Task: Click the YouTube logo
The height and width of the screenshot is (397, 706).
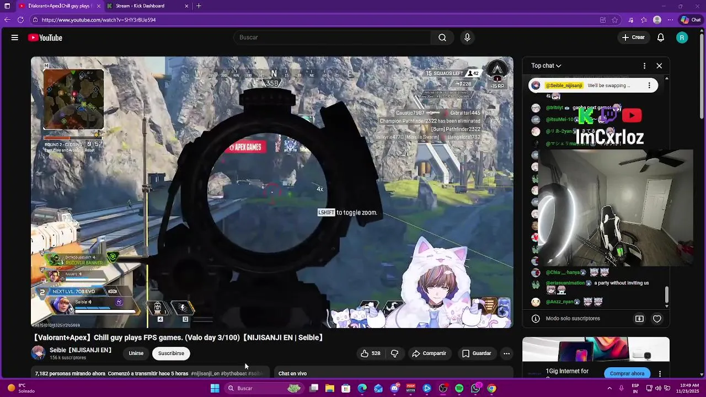Action: pos(45,37)
